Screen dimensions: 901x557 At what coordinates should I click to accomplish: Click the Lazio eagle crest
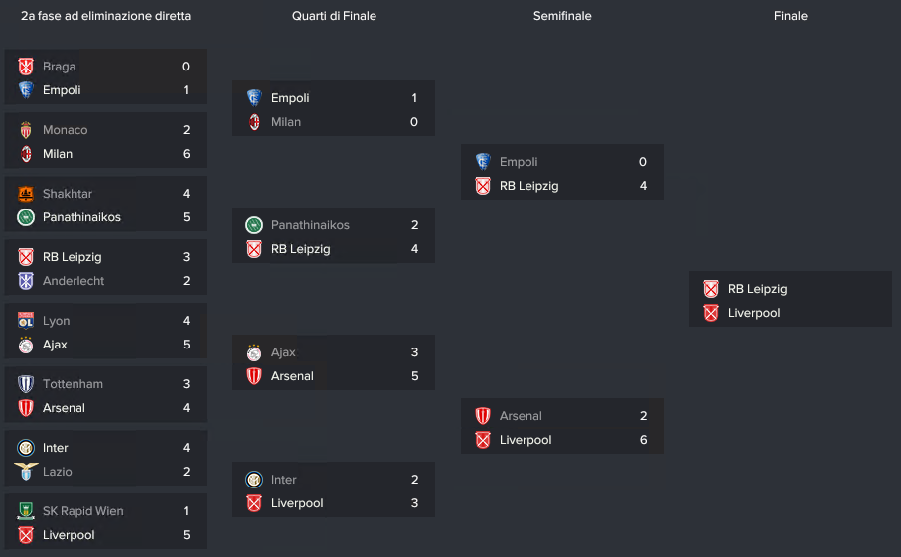pyautogui.click(x=26, y=472)
